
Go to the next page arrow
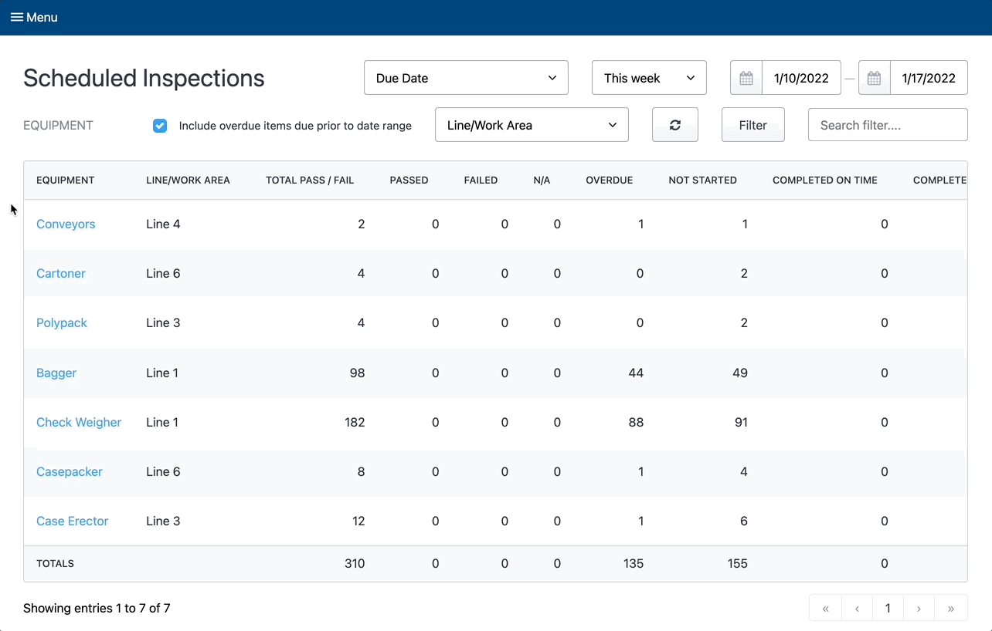pyautogui.click(x=919, y=608)
